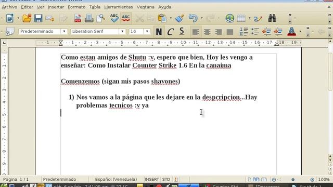Viewport: 333px width, 187px height.
Task: Decrease the paragraph indent
Action: [x=266, y=32]
